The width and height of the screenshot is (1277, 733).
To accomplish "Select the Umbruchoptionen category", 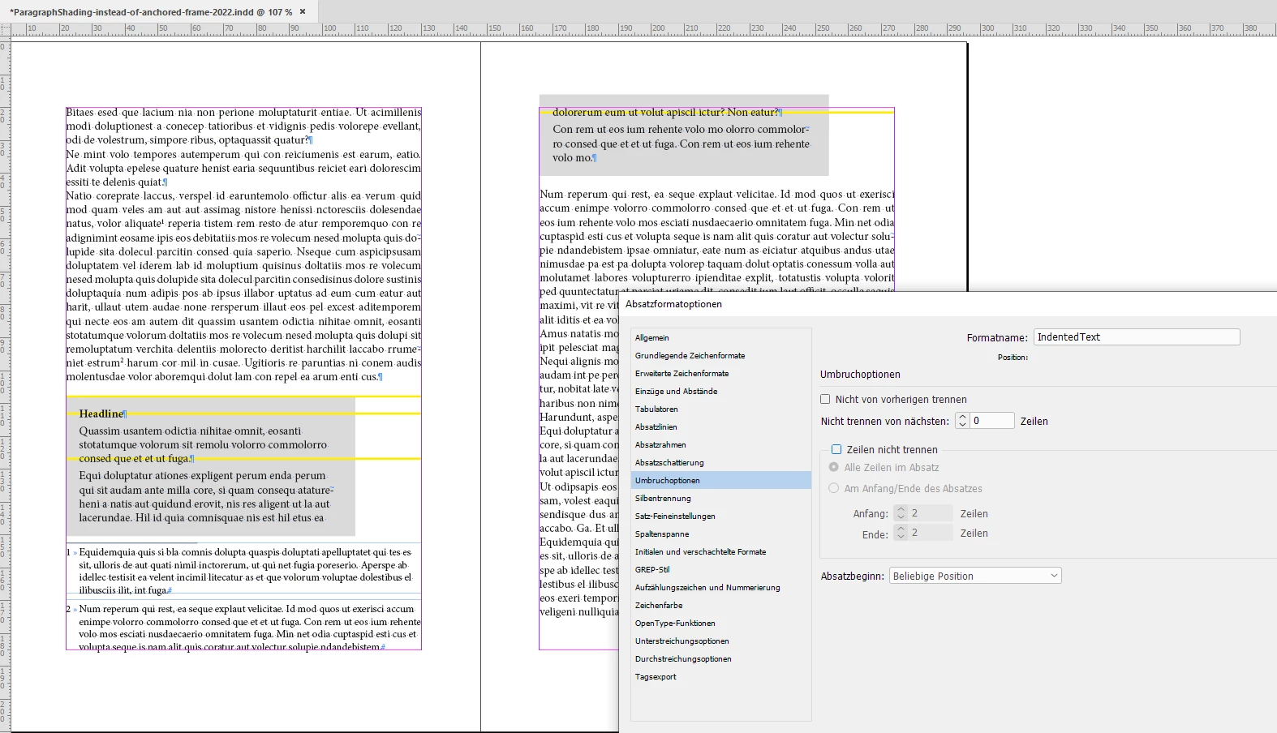I will point(720,480).
